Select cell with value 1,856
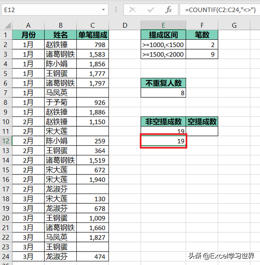This screenshot has width=260, height=265. tap(93, 64)
